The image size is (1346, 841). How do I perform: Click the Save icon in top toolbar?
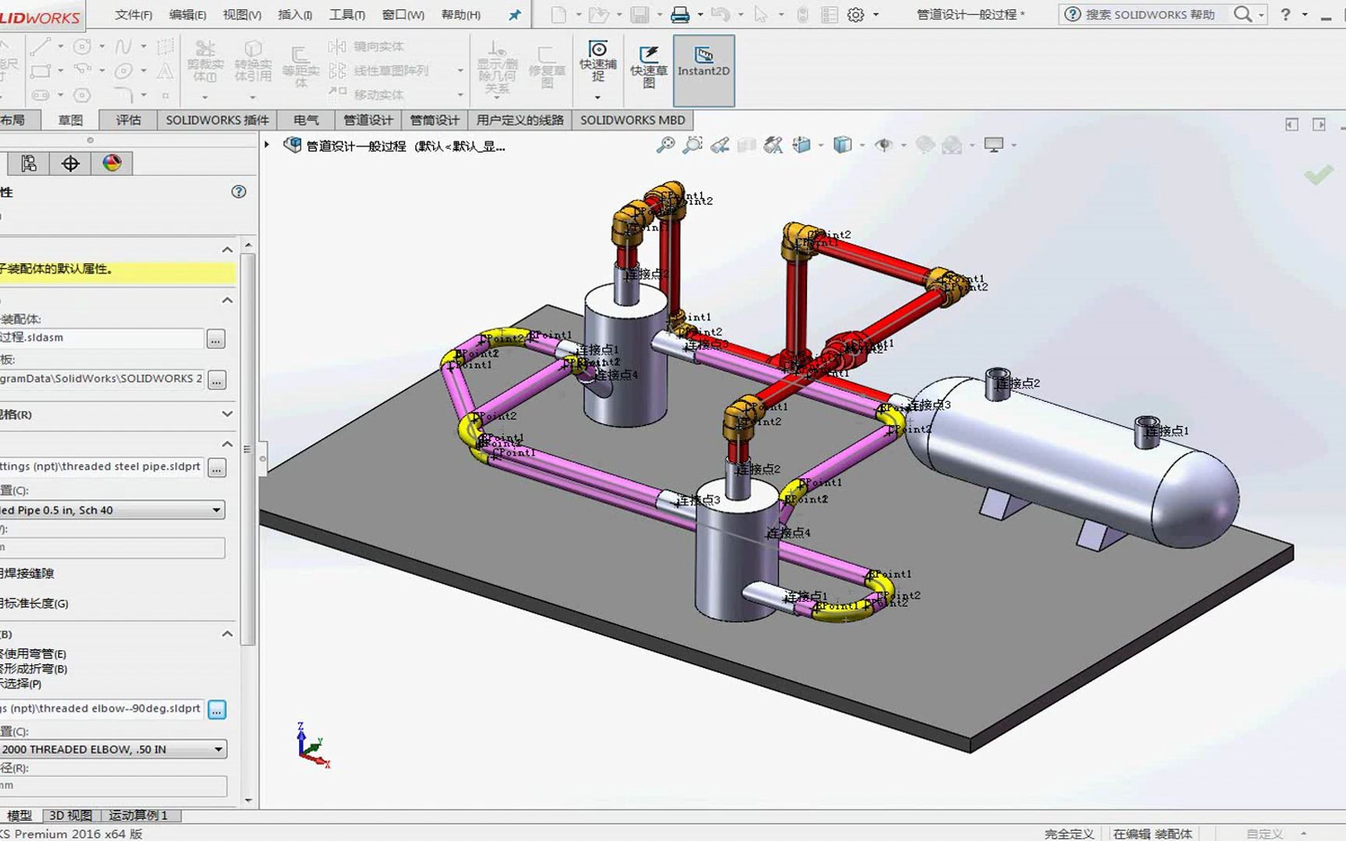click(x=639, y=15)
